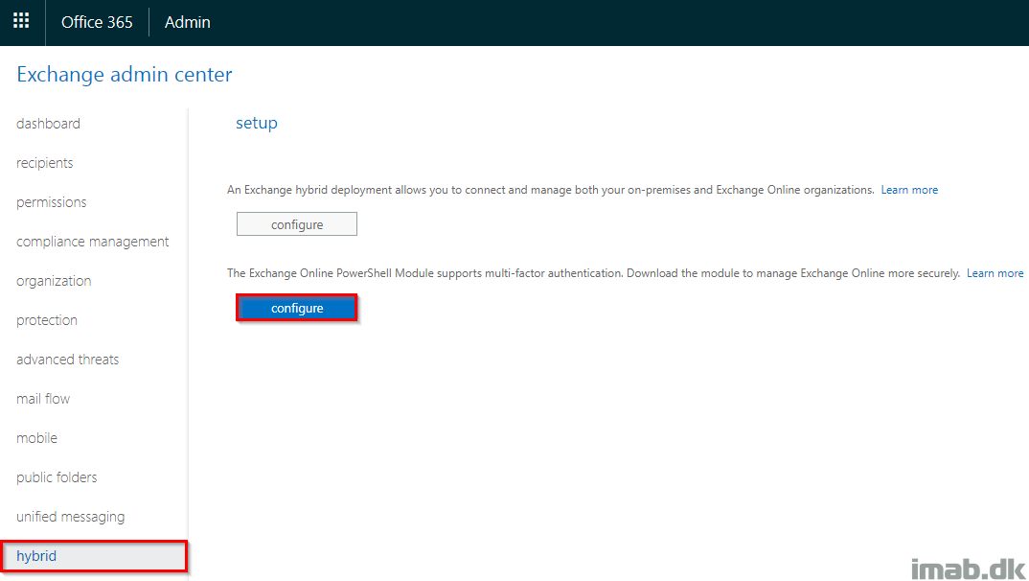Open compliance management
This screenshot has width=1029, height=581.
93,242
